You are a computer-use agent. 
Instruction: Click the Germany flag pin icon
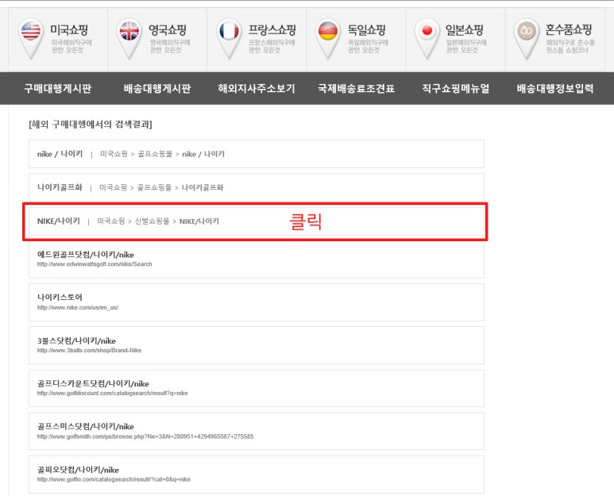point(328,39)
